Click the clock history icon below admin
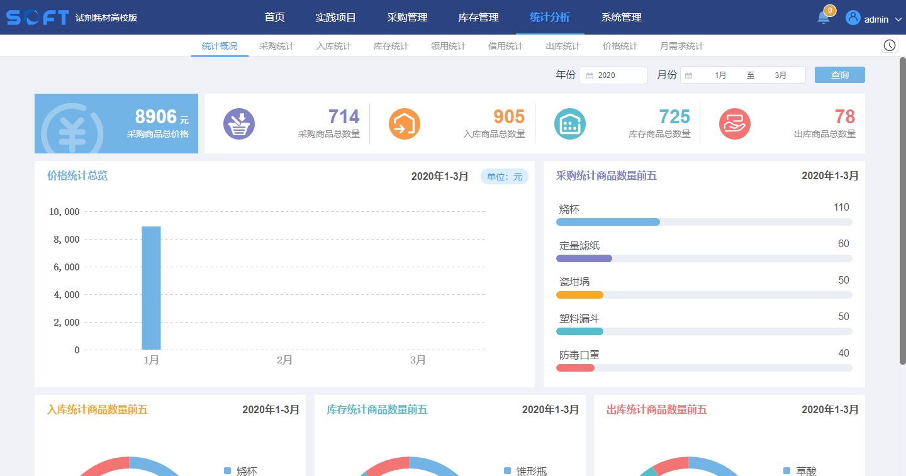 coord(889,45)
